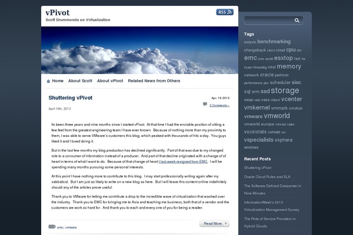The height and width of the screenshot is (235, 353).
Task: Follow the 'last week resigned from EMC' link
Action: tap(183, 162)
